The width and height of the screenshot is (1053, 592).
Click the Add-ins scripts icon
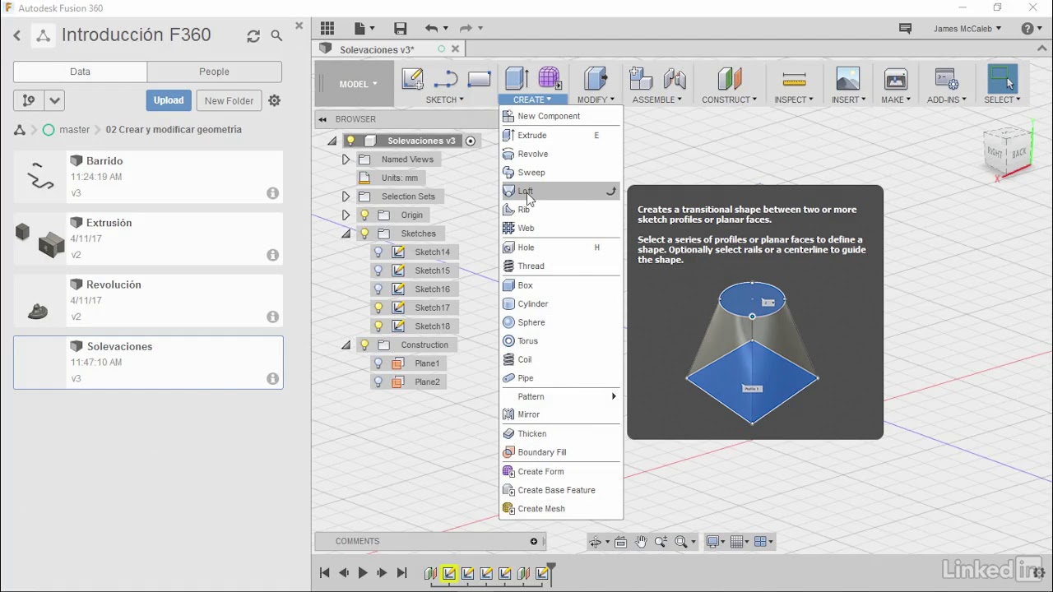click(946, 79)
